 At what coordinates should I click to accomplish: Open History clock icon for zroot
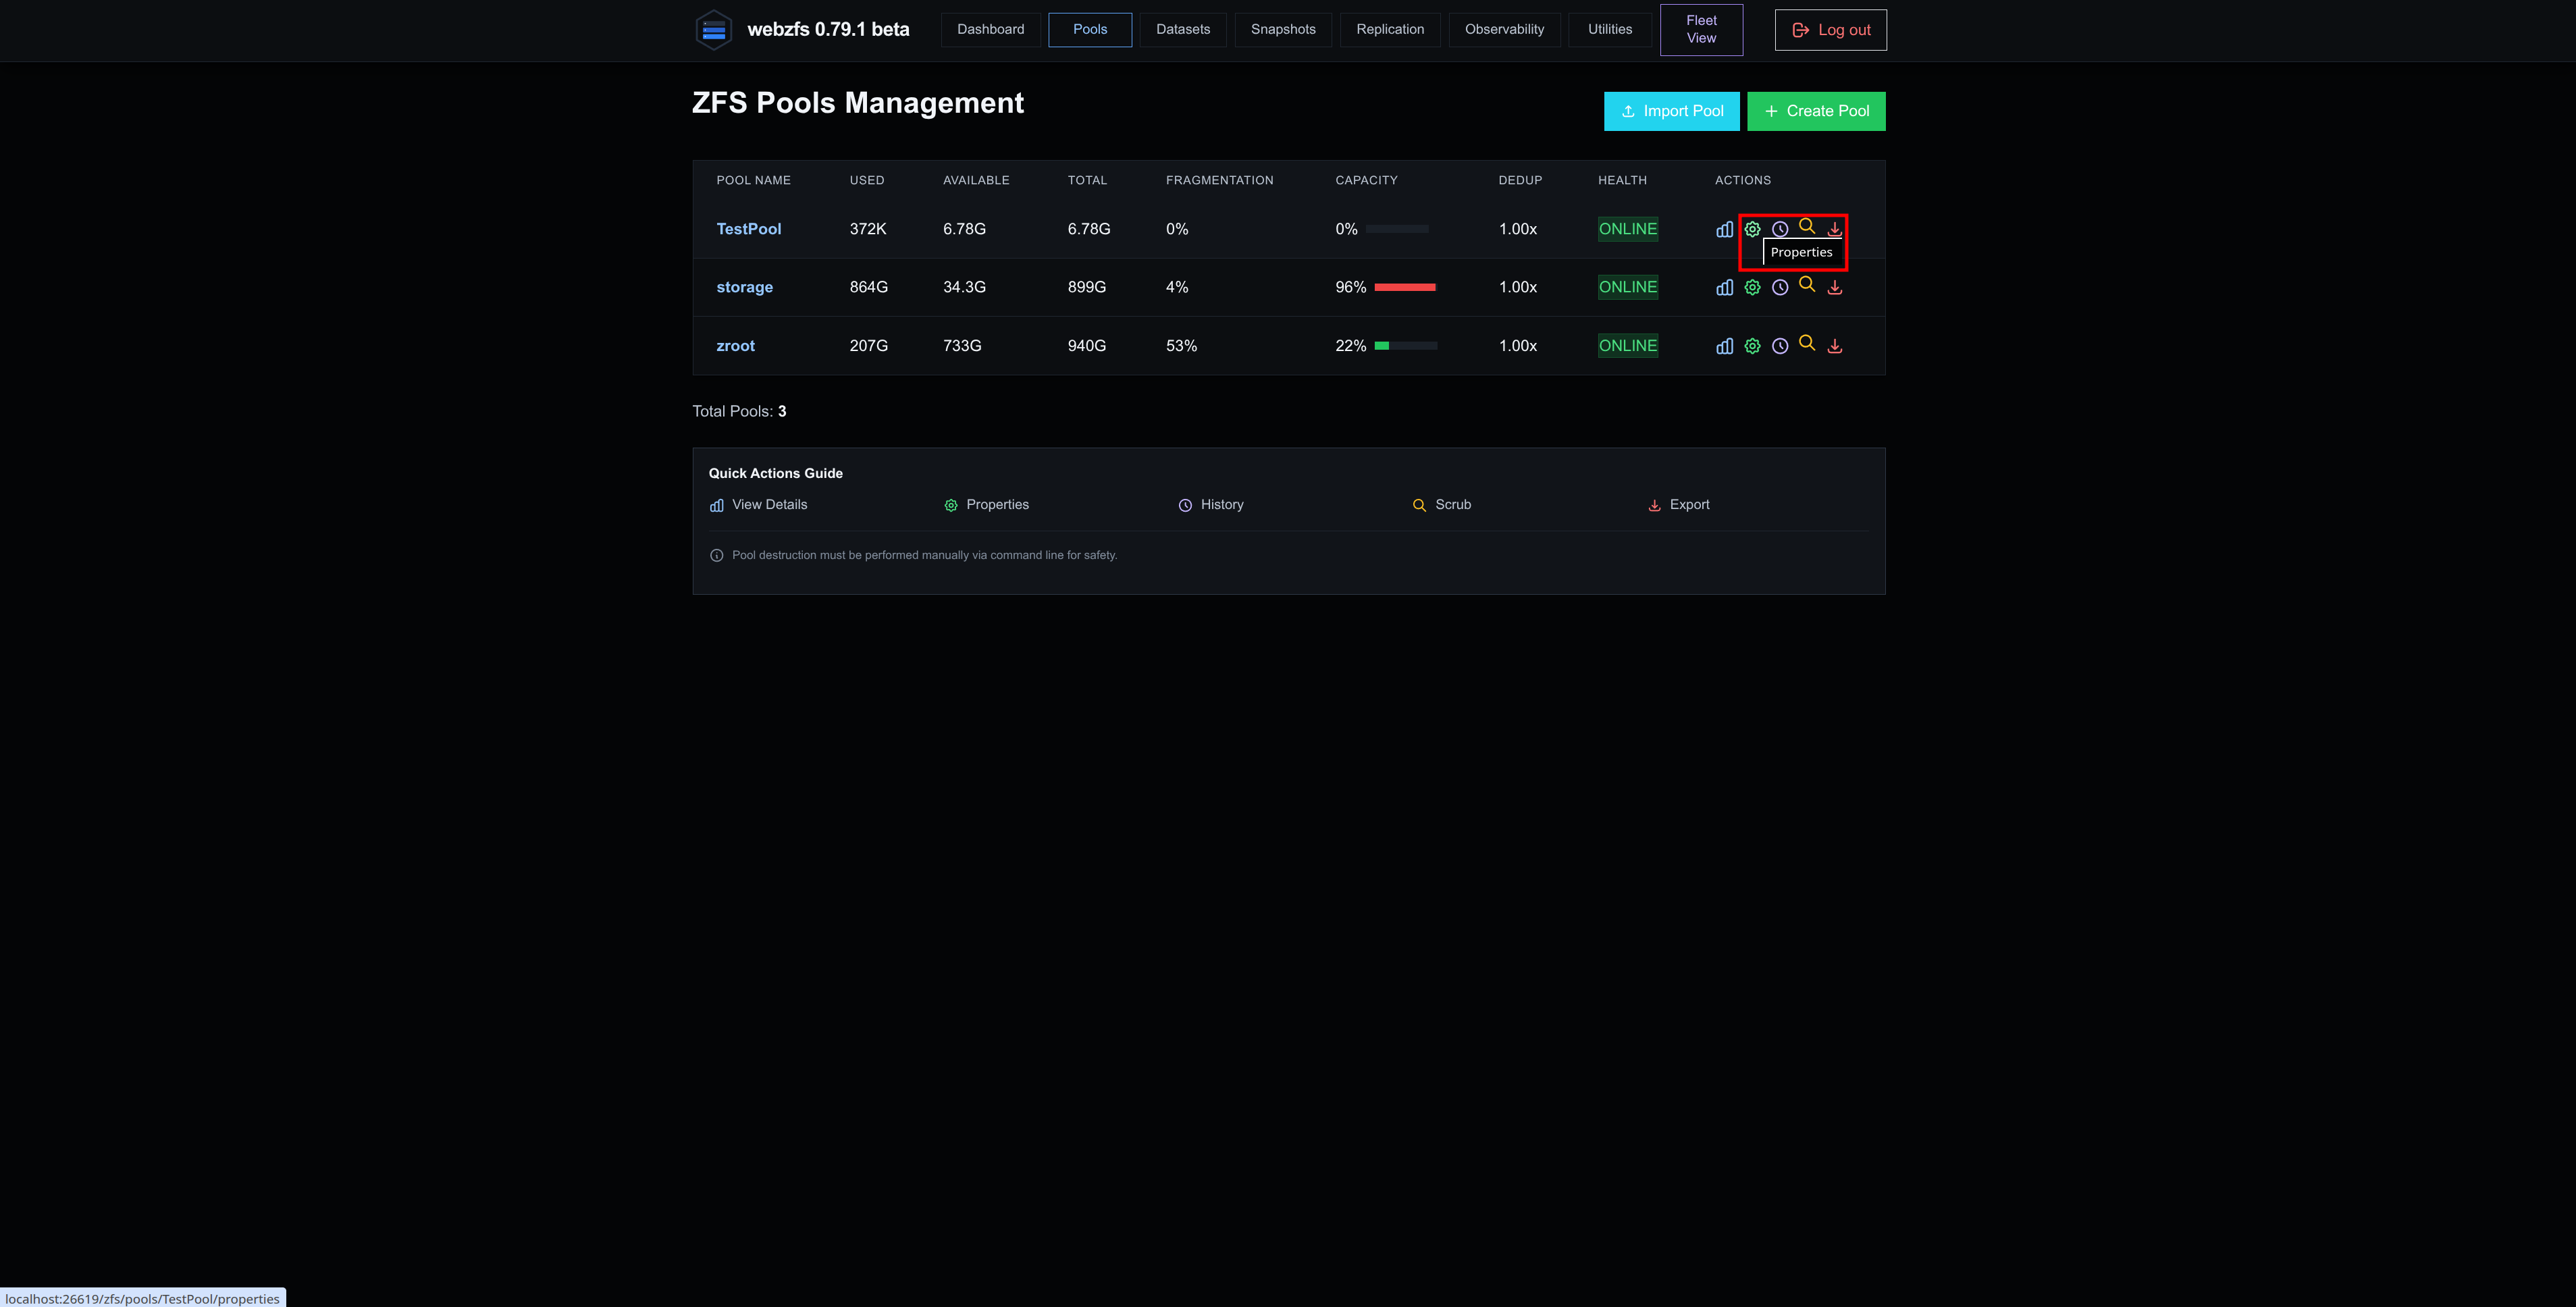tap(1779, 346)
